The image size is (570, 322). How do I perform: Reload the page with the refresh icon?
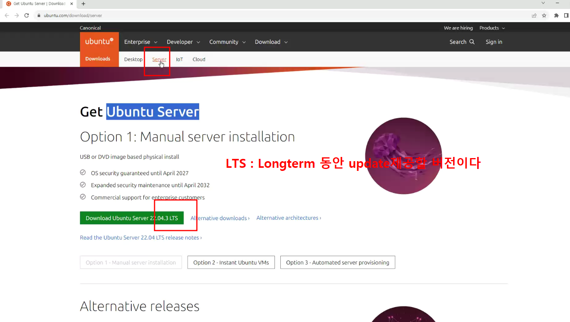coord(27,15)
